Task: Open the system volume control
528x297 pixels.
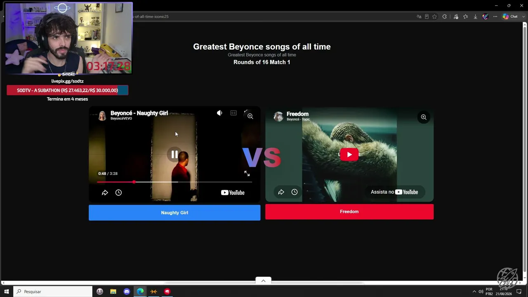Action: coord(481,292)
